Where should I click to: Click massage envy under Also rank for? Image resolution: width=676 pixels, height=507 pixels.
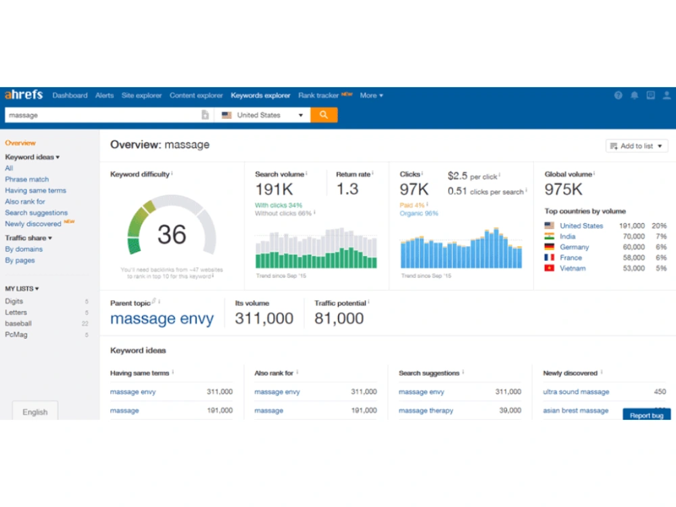(x=277, y=392)
